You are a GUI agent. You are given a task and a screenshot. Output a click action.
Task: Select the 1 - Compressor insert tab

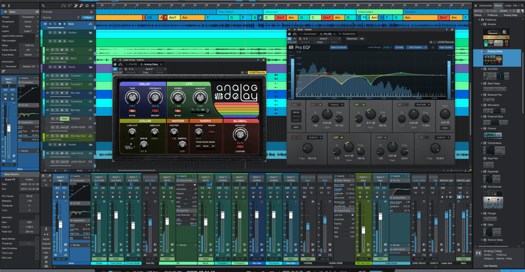(x=309, y=34)
